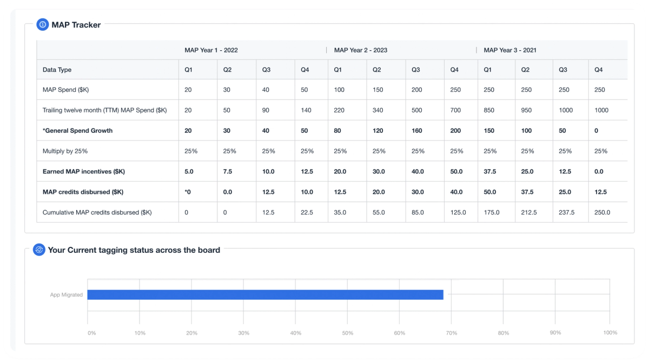Click Cumulative MAP credits disbursed final value 250.0
Screen dimensions: 649x363
602,212
